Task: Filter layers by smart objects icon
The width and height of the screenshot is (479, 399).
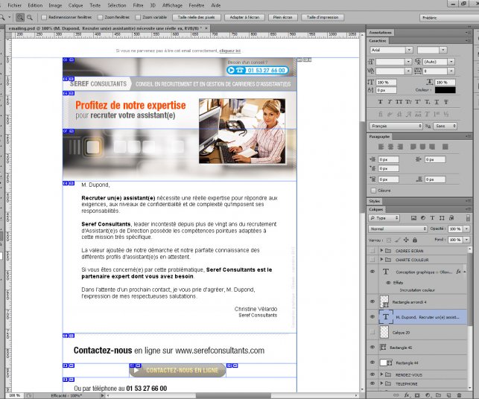Action: point(451,218)
